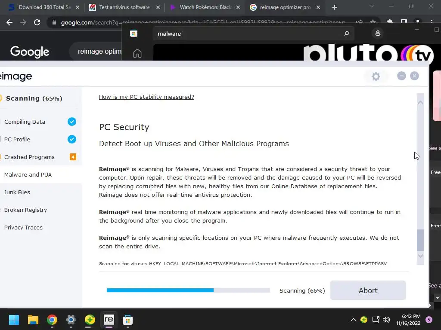
Task: Click PC Profile blue checkmark icon
Action: (x=72, y=139)
